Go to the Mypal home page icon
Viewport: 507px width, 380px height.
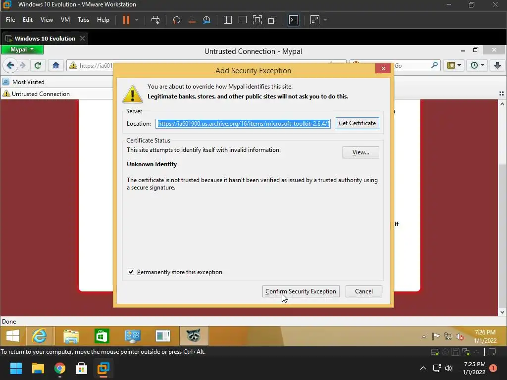tap(55, 66)
